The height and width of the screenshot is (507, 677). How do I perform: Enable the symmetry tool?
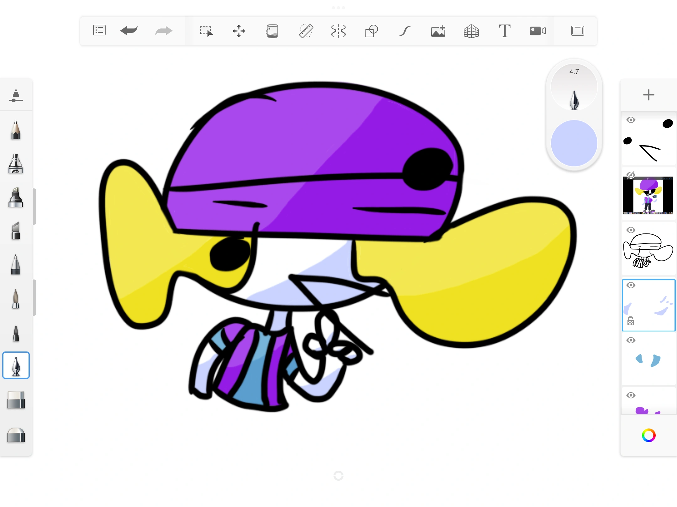tap(338, 31)
